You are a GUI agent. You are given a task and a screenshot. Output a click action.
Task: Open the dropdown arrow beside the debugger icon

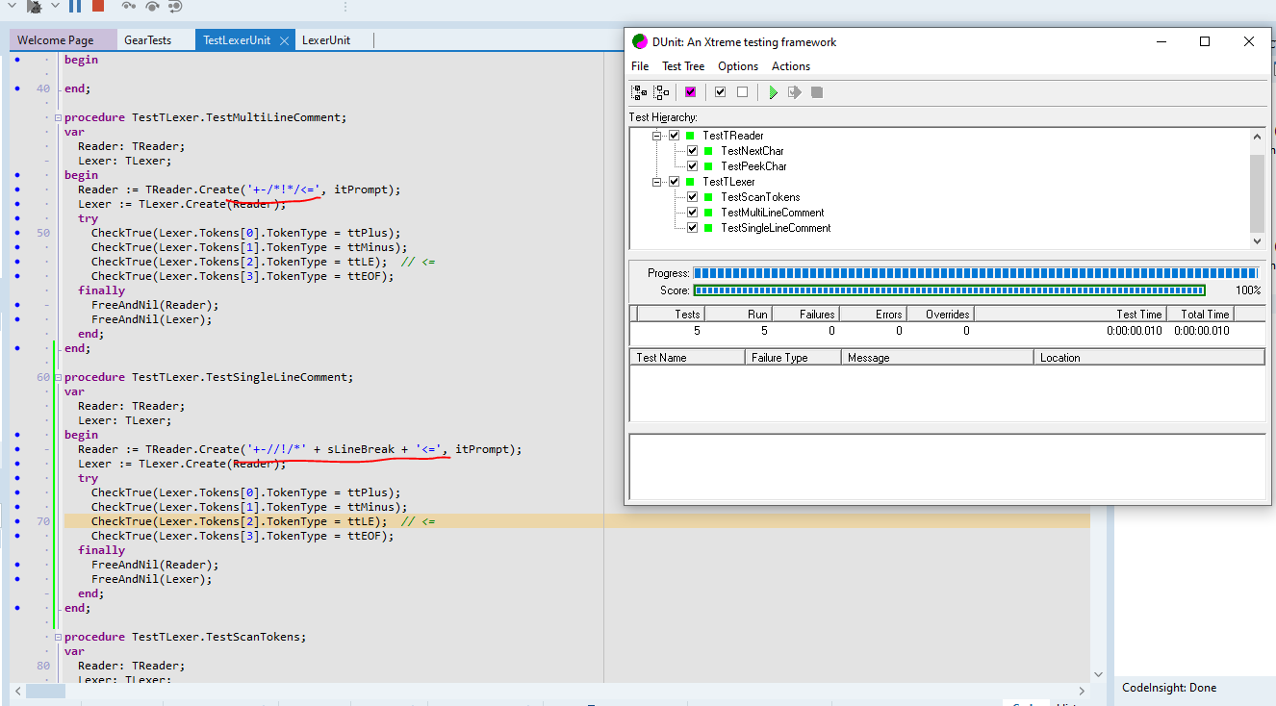point(55,6)
